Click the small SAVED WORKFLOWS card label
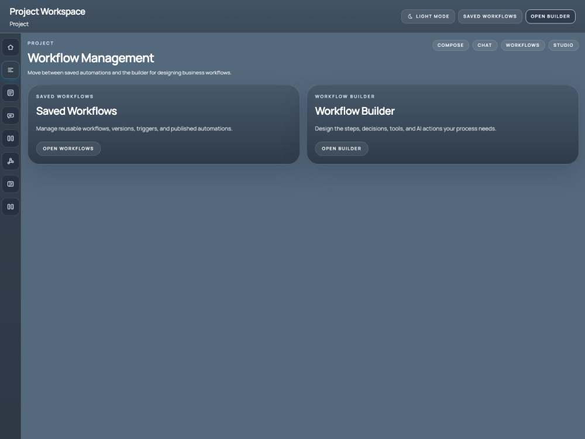Screen dimensions: 585x439 [x=65, y=97]
